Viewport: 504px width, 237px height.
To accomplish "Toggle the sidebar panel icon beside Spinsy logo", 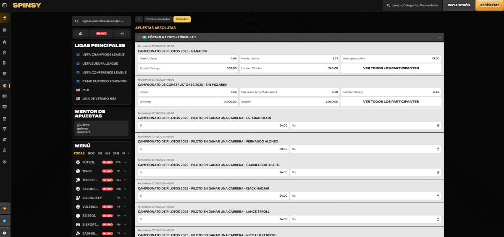I will 5,5.
